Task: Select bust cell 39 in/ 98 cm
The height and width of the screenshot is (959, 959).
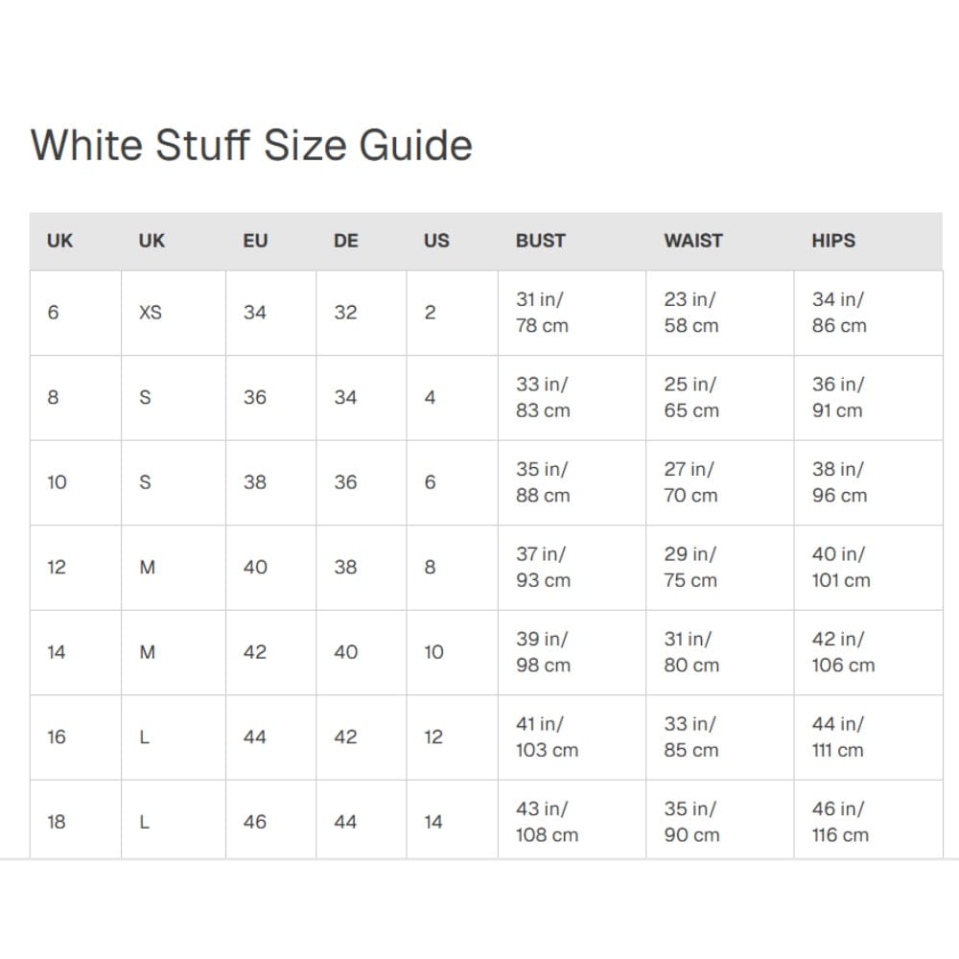Action: [572, 652]
